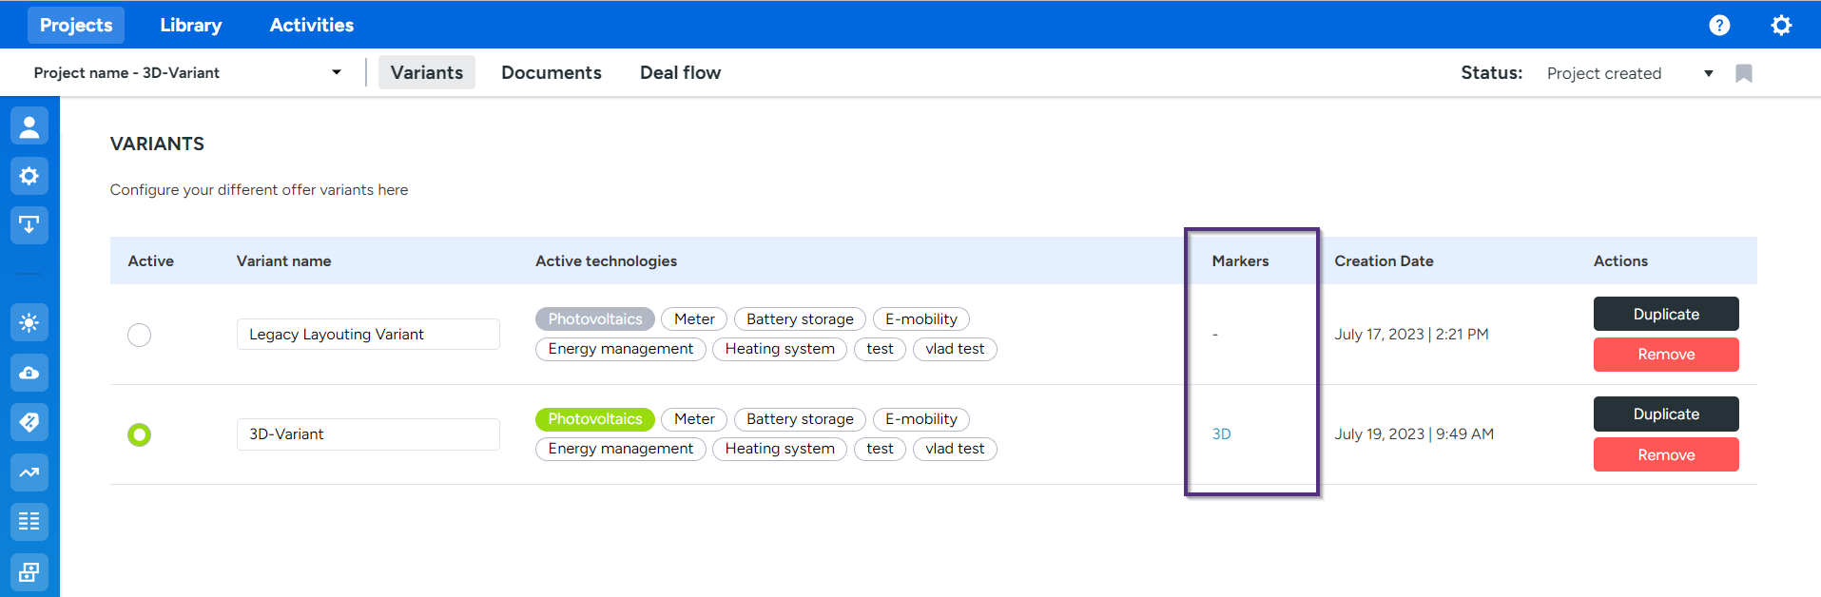The height and width of the screenshot is (597, 1821).
Task: Remove the 3D-Variant
Action: tap(1665, 454)
